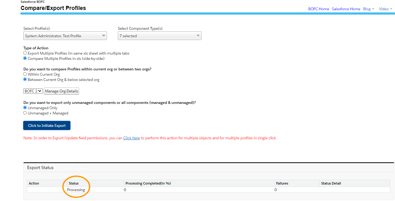Screen dimensions: 395x201
Task: Click the Failures column header
Action: [297, 183]
